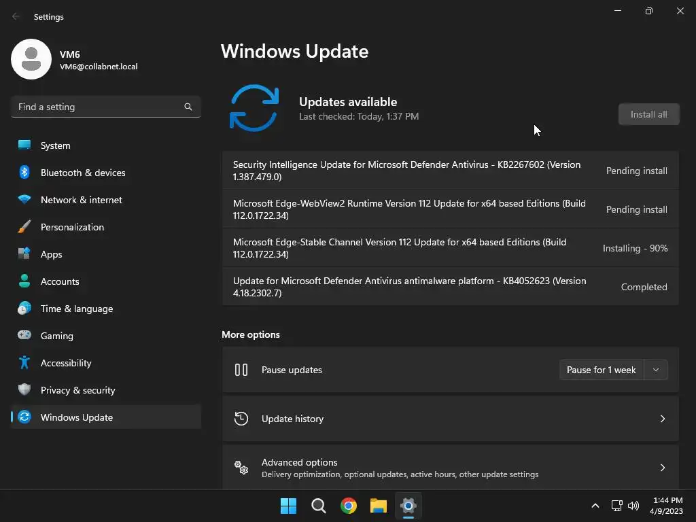Open the Advanced options row
696x522 pixels.
tap(450, 468)
